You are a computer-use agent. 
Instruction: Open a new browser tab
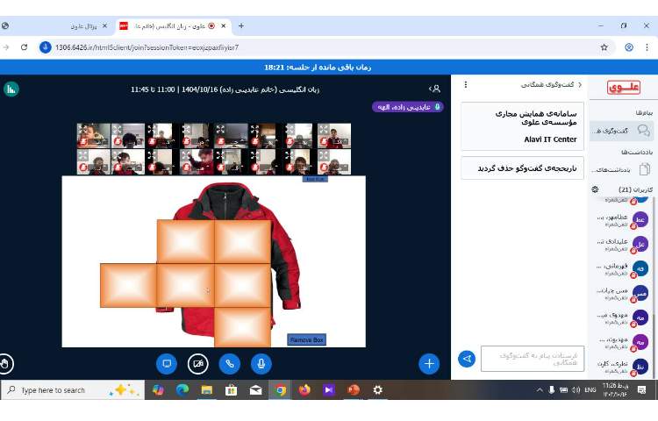[x=241, y=26]
